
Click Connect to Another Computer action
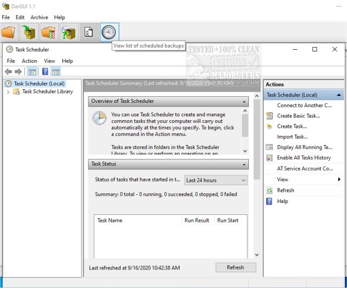coord(304,106)
